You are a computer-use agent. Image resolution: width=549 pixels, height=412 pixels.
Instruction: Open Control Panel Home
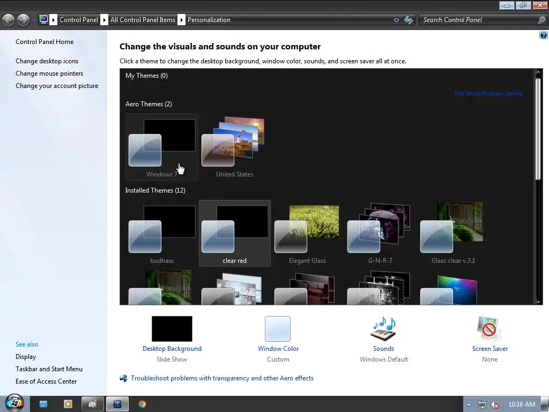point(44,42)
